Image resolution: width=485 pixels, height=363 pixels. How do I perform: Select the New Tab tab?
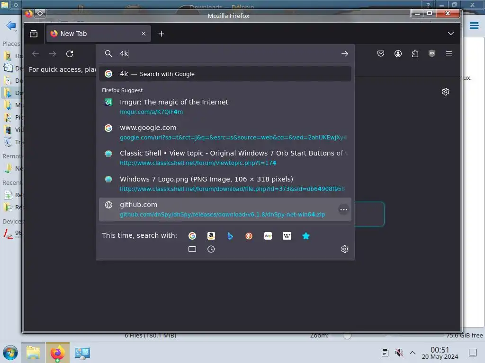(99, 34)
